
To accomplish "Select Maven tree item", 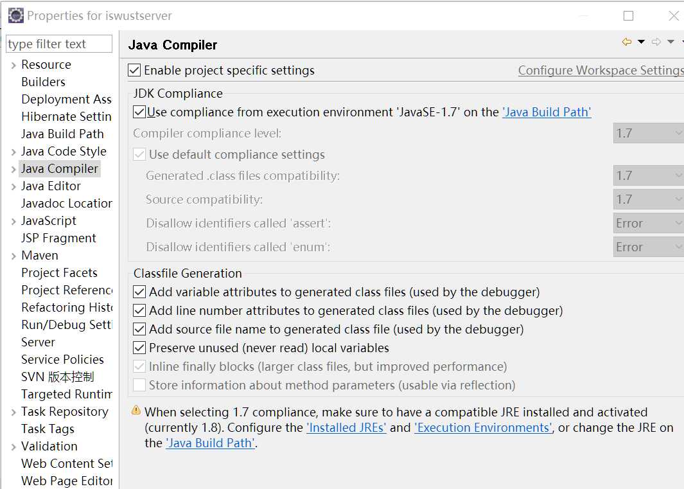I will (40, 255).
